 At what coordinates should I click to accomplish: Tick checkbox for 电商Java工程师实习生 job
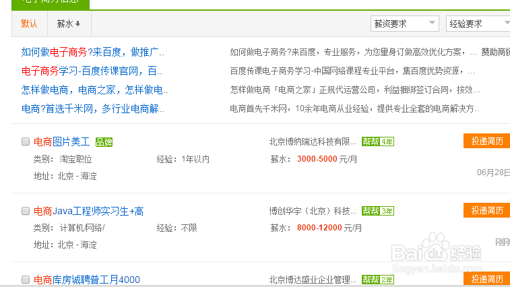pos(26,211)
